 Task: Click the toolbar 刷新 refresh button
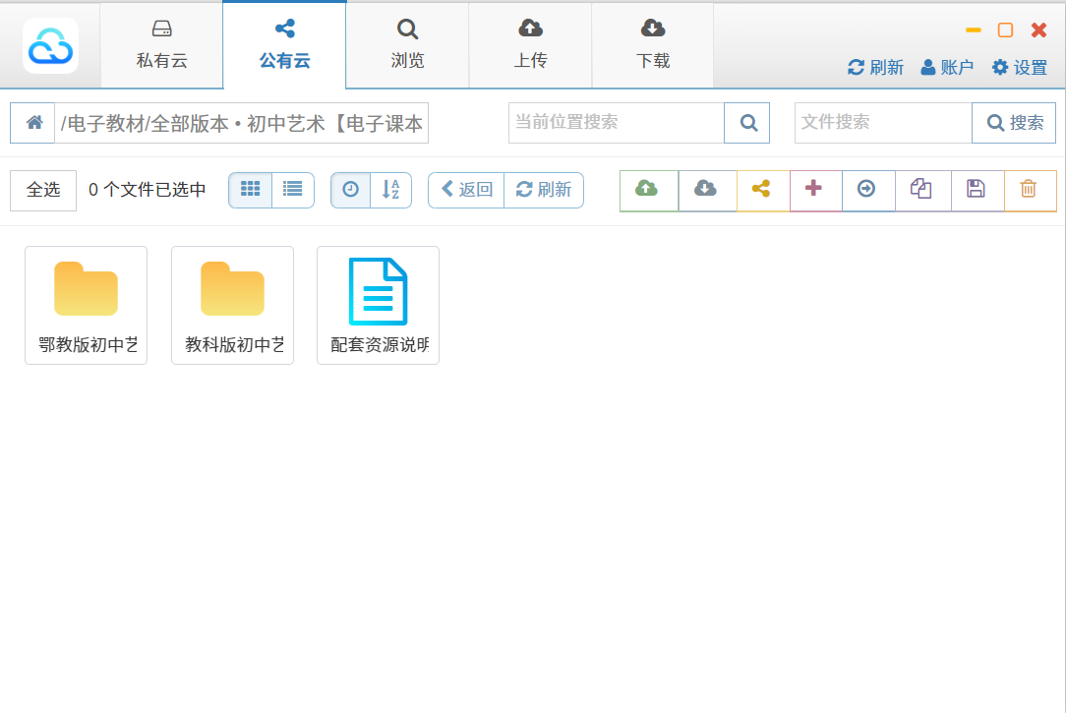pos(544,190)
